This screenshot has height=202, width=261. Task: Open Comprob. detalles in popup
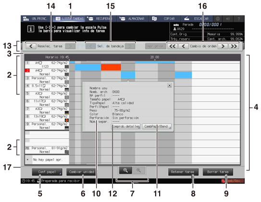tap(125, 126)
